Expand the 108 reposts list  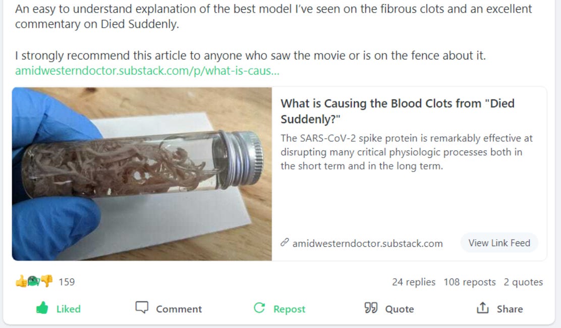pos(470,282)
